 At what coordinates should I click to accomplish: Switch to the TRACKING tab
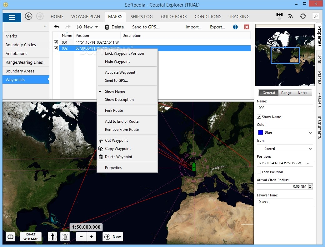(239, 17)
